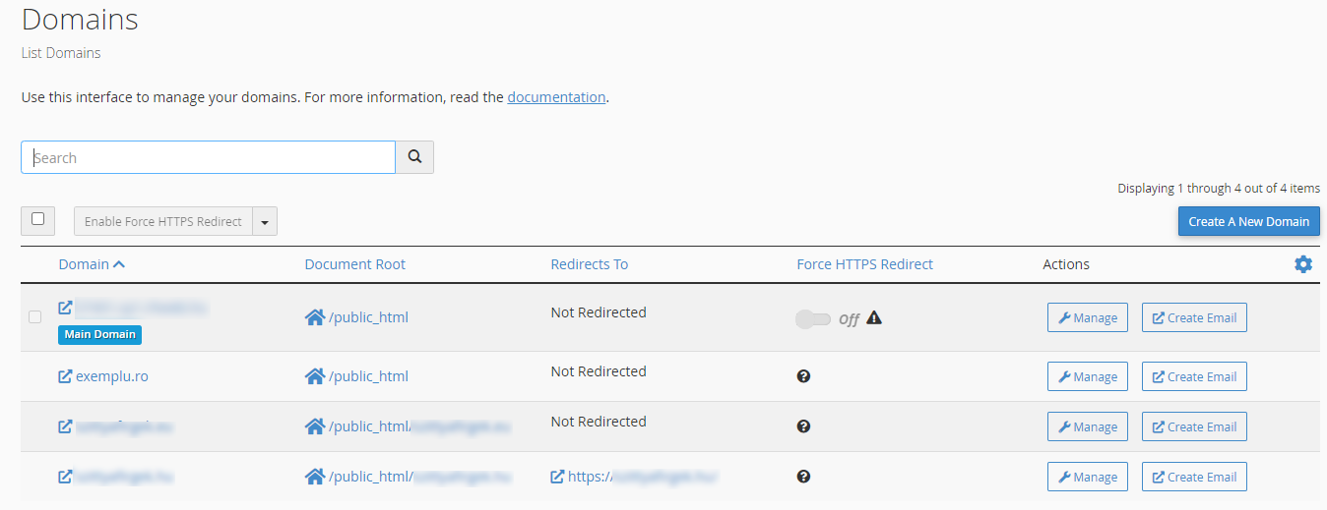This screenshot has width=1327, height=510.
Task: Open the table settings gear
Action: 1303,264
